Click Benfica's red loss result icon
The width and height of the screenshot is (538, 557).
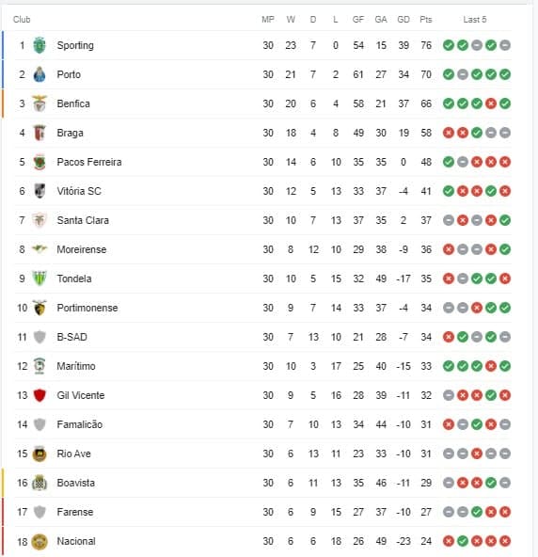(491, 103)
